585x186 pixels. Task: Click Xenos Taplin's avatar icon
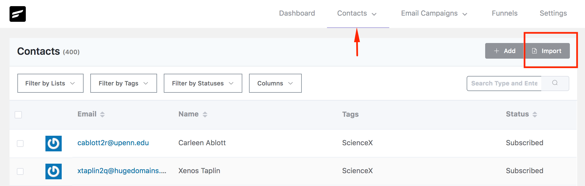click(x=54, y=171)
